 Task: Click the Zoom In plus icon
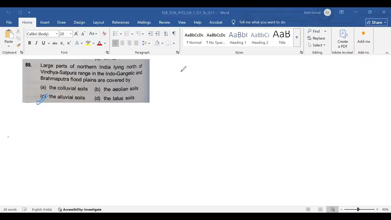tap(377, 210)
